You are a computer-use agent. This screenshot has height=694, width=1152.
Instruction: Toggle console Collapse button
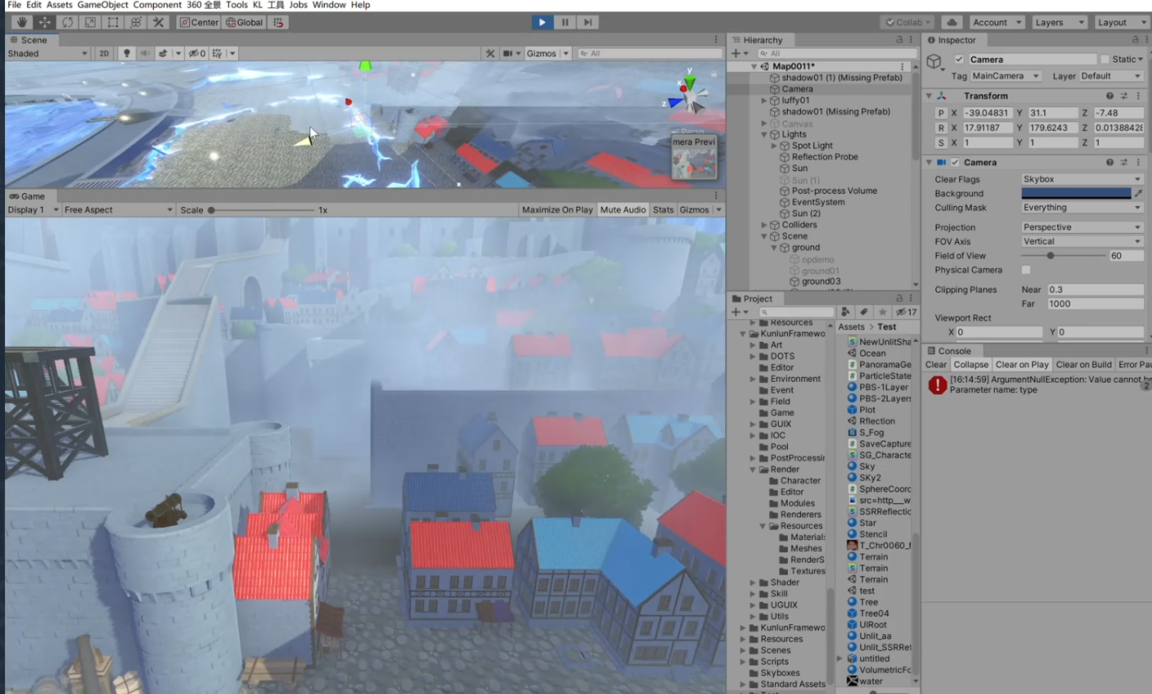[971, 364]
